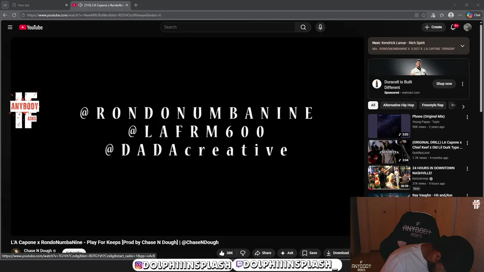Click GottiNoLimit channel text
This screenshot has width=484, height=272.
point(422,153)
